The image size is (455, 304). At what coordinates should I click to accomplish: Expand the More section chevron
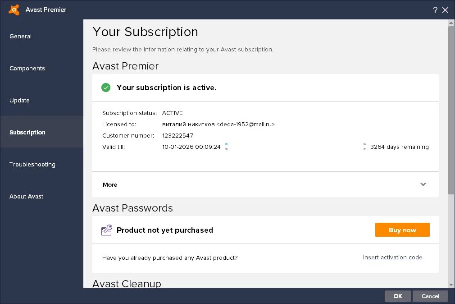pyautogui.click(x=423, y=184)
